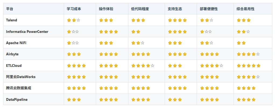Click the last star in ETLCloud's 综合易用性 rating

[259, 66]
